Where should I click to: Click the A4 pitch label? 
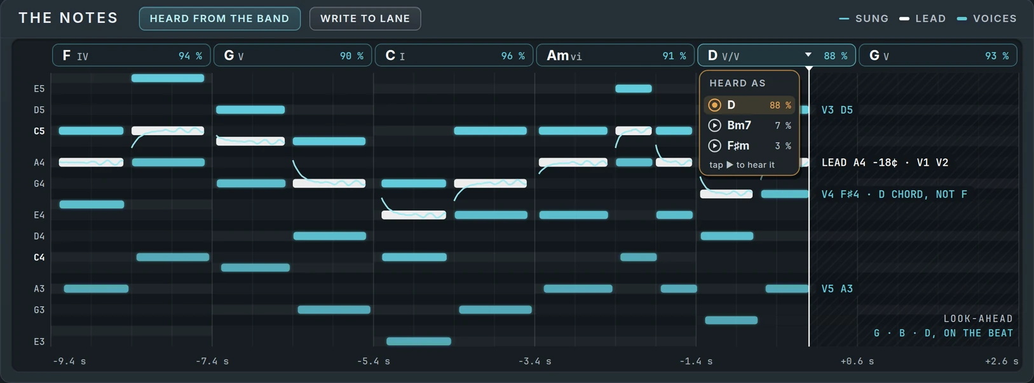click(x=39, y=163)
